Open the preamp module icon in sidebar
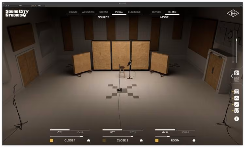Viewport: 245px width, 148px height. [x=237, y=91]
